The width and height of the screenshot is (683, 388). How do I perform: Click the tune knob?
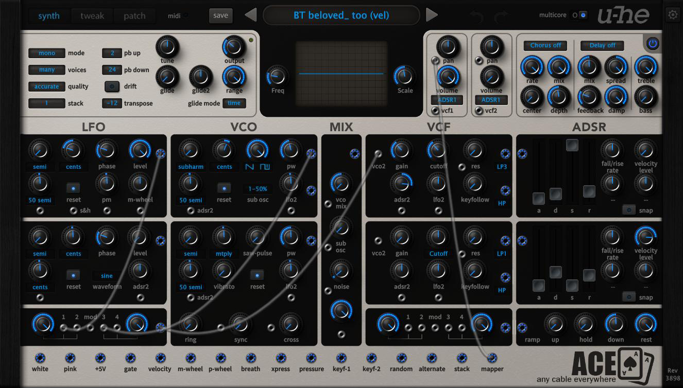coord(167,46)
